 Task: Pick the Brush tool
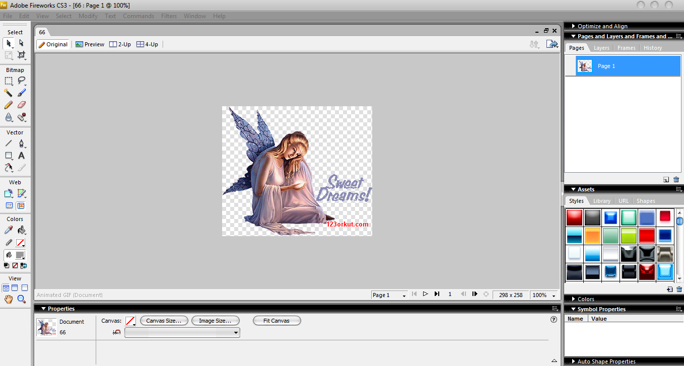pyautogui.click(x=21, y=93)
